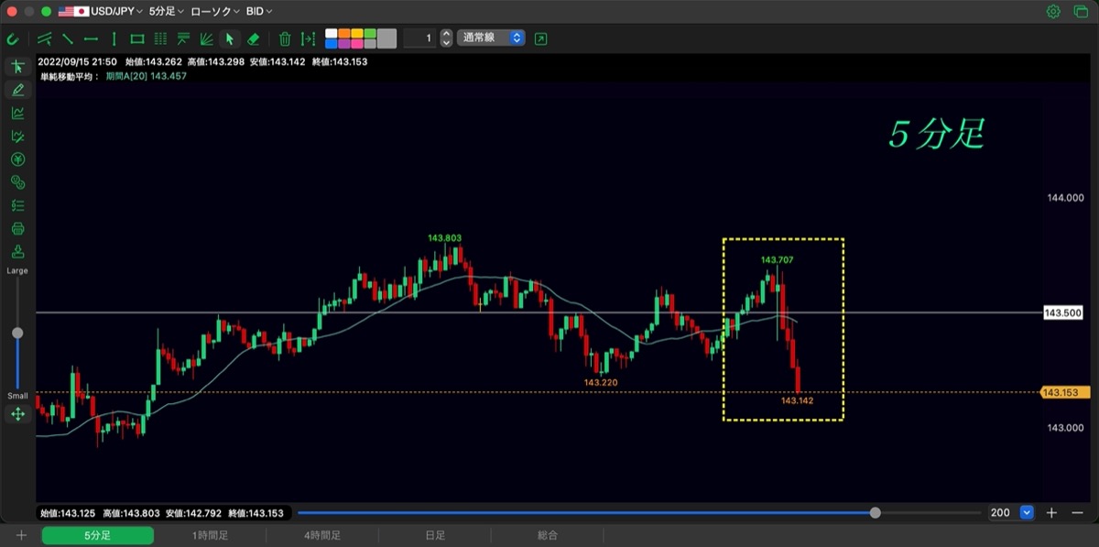Select the trash delete drawing icon
Viewport: 1099px width, 547px height.
pos(285,38)
